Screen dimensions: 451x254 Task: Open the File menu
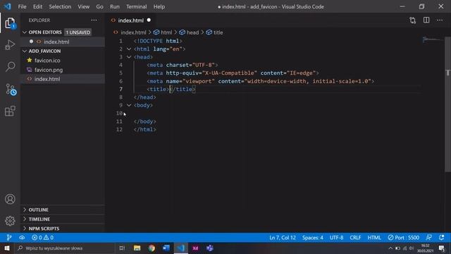tap(22, 6)
